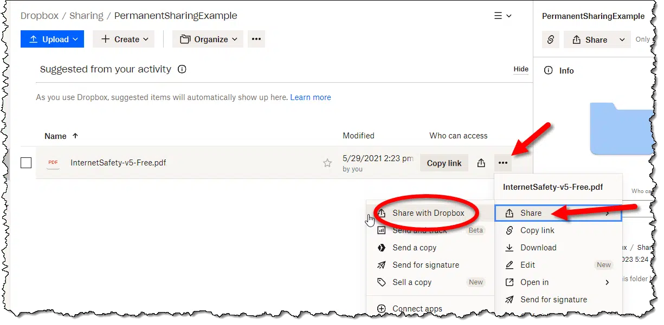Sort files by Name column
664x325 pixels.
[61, 136]
